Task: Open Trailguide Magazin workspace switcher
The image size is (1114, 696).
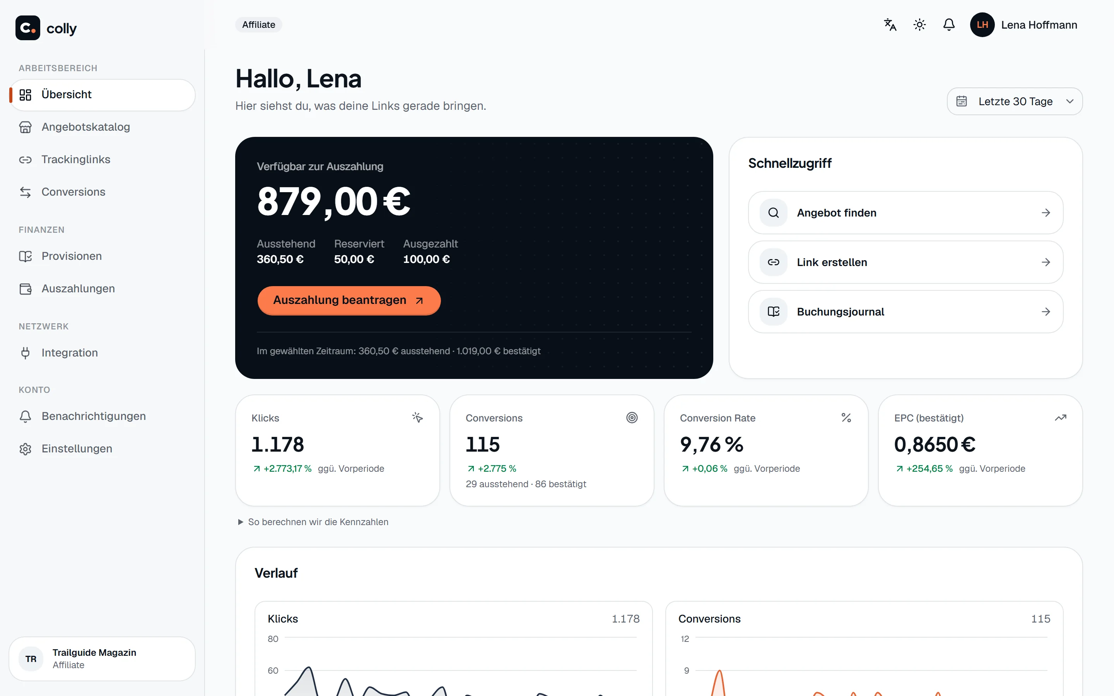Action: point(102,659)
